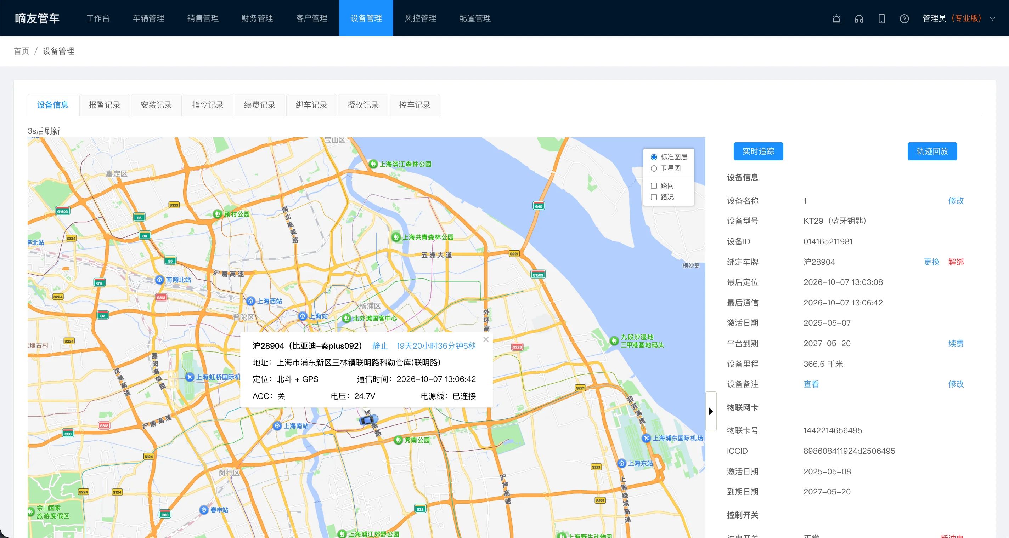
Task: Click the 顾村公园 park marker
Action: (x=218, y=214)
